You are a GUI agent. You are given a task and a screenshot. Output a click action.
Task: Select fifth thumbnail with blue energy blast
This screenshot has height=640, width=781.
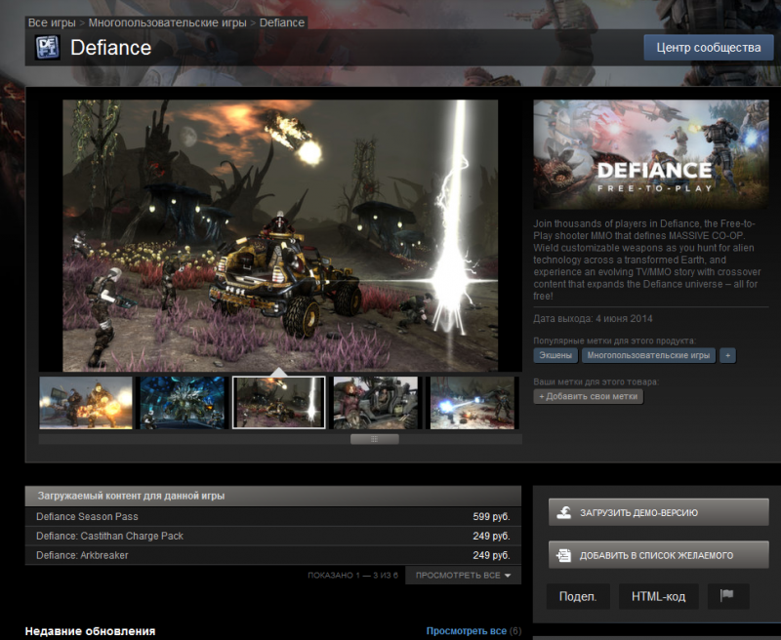click(473, 403)
